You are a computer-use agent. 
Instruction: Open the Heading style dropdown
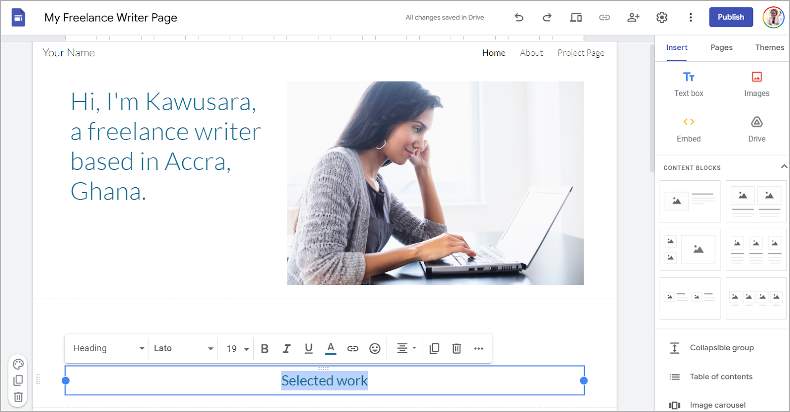click(x=108, y=348)
